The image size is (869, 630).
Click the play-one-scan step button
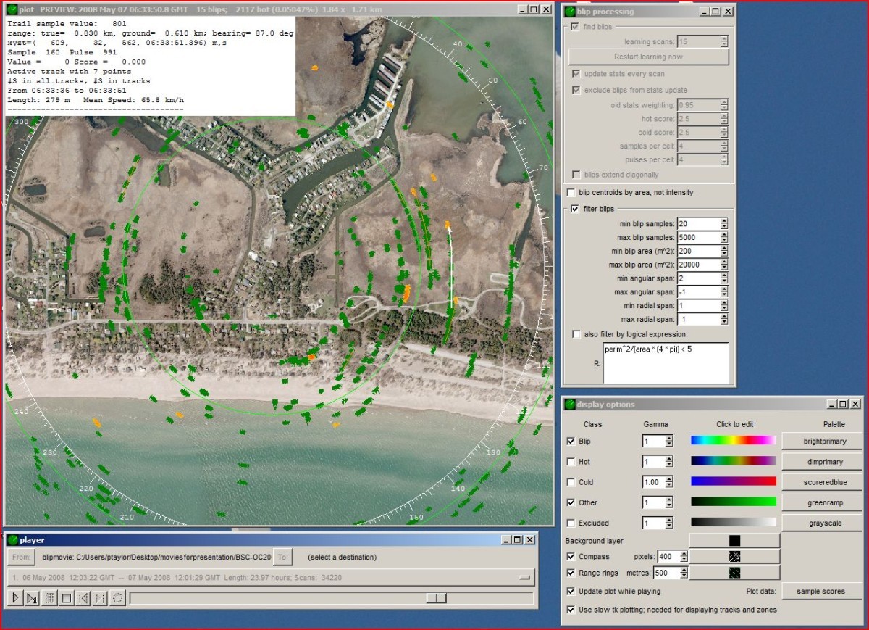click(32, 599)
